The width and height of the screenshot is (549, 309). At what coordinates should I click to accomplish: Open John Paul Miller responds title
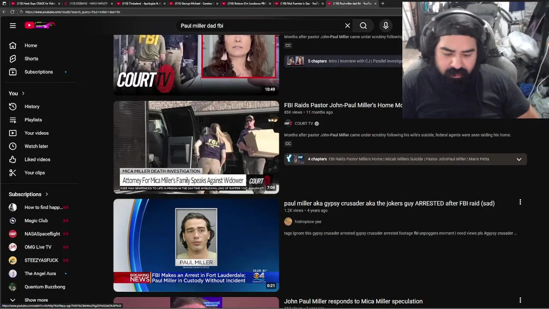click(353, 301)
